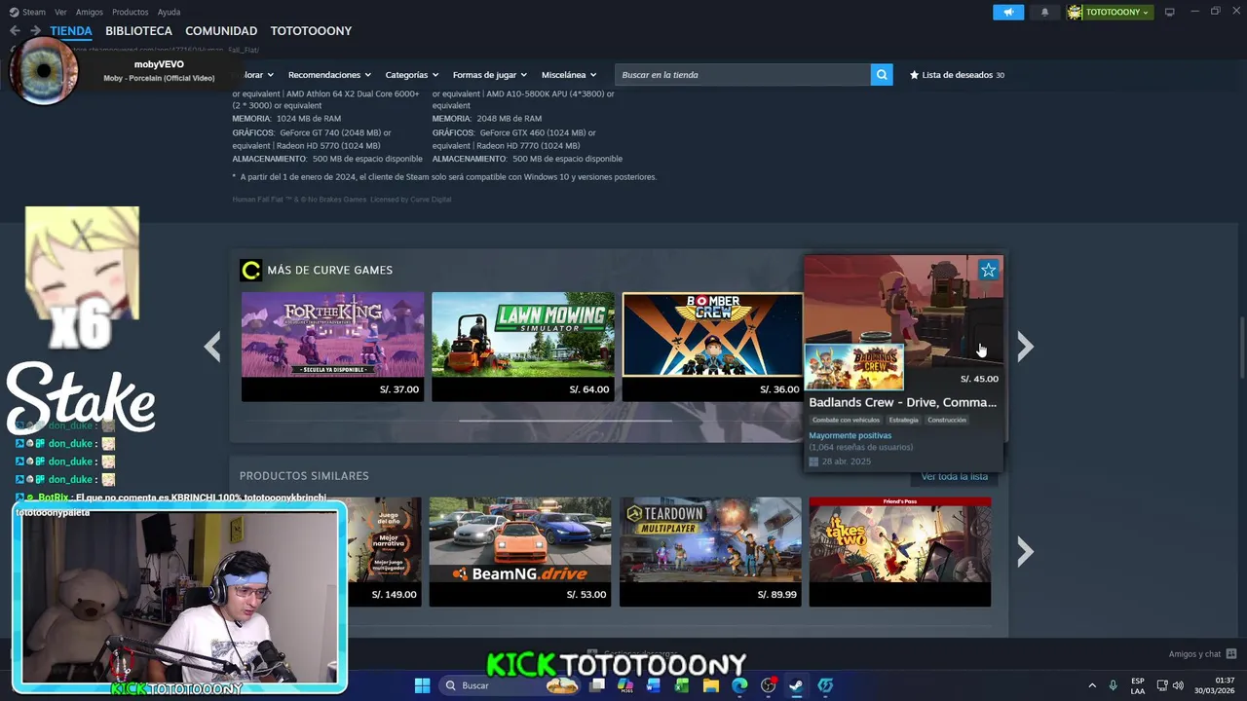Click the Windows taskbar Buscar search box

[508, 685]
